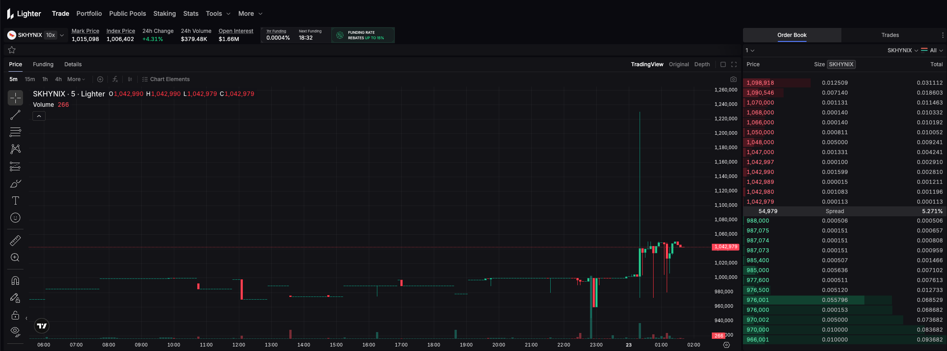Viewport: 947px width, 351px height.
Task: Open the measure ruler tool
Action: [x=15, y=241]
